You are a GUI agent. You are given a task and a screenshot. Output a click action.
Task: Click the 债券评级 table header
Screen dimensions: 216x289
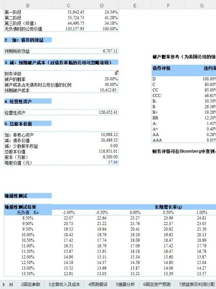[161, 68]
